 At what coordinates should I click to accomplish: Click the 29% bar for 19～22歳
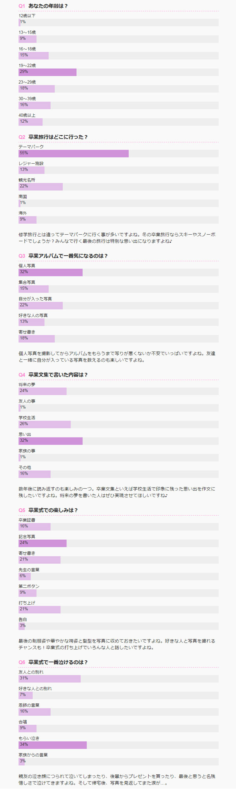point(47,72)
